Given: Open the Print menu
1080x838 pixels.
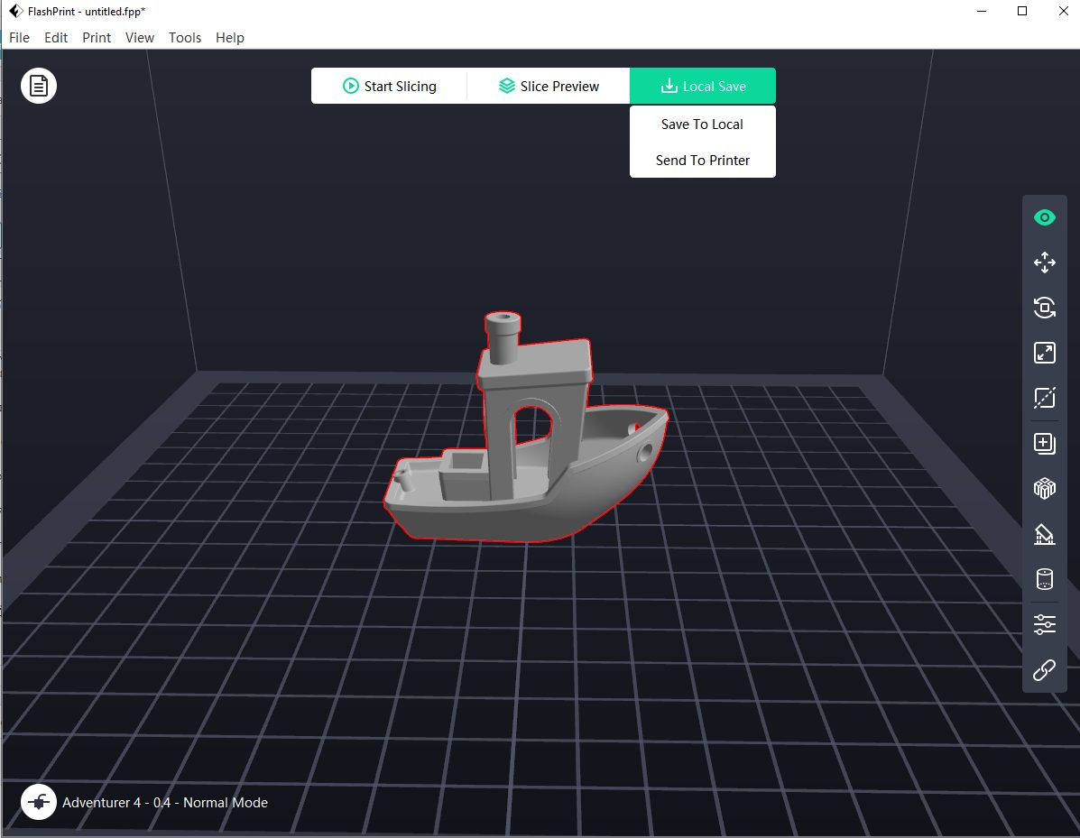Looking at the screenshot, I should click(x=97, y=38).
